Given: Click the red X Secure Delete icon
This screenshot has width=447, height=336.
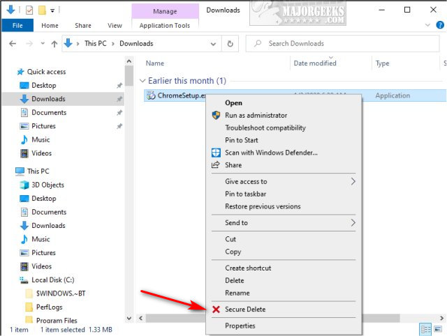Looking at the screenshot, I should [216, 310].
